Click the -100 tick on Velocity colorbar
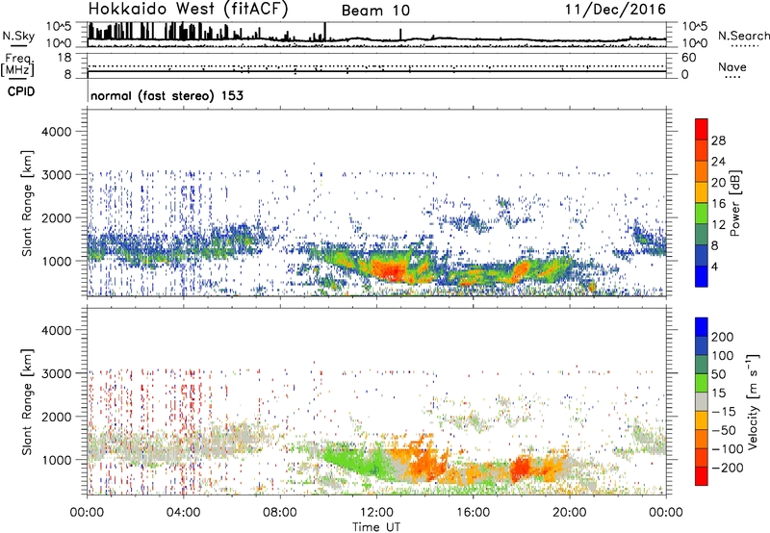The width and height of the screenshot is (770, 533). pyautogui.click(x=728, y=448)
